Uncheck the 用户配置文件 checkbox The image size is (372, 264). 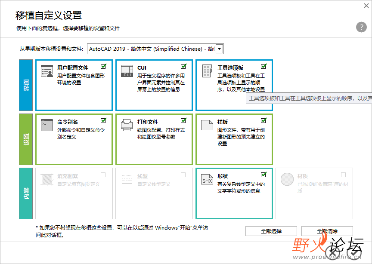point(103,66)
